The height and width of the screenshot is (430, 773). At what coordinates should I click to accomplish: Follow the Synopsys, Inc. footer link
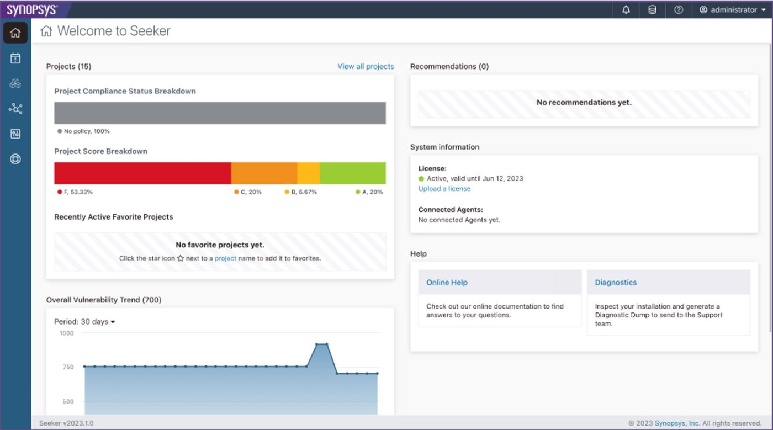point(677,423)
